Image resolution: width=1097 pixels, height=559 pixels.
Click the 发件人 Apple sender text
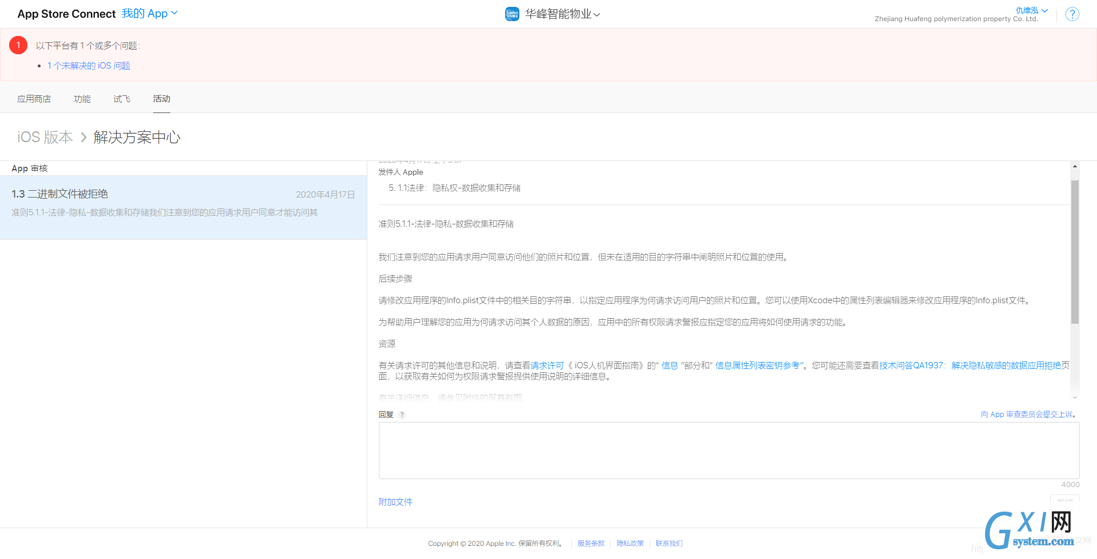point(401,172)
